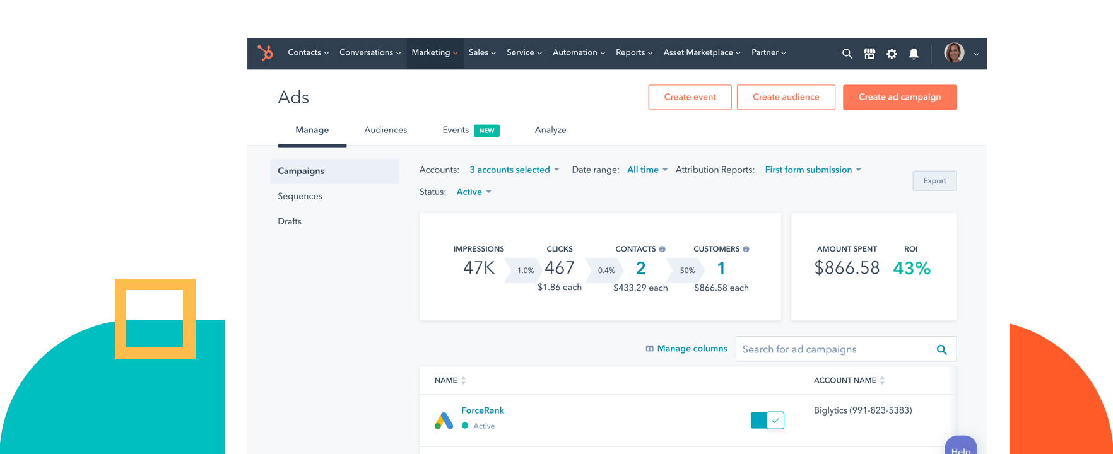
Task: Open the First form submission dropdown
Action: coord(813,170)
